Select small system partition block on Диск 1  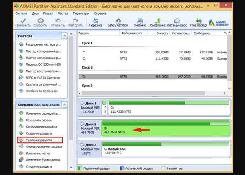click(x=105, y=108)
